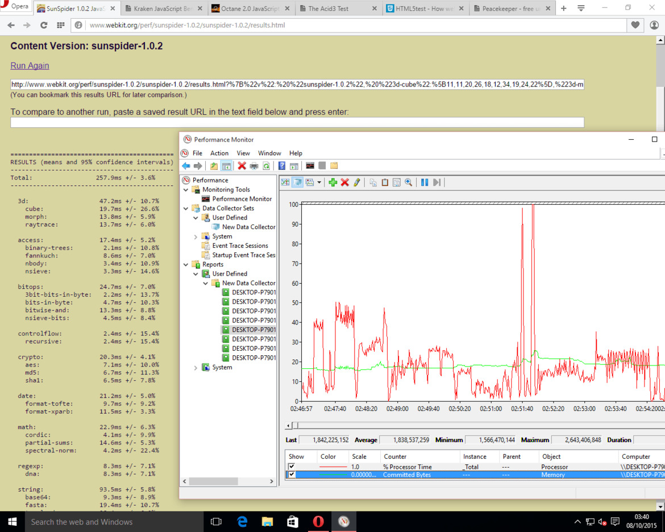Click the MMC Forward arrow in Performance Monitor
The image size is (665, 532).
point(198,166)
